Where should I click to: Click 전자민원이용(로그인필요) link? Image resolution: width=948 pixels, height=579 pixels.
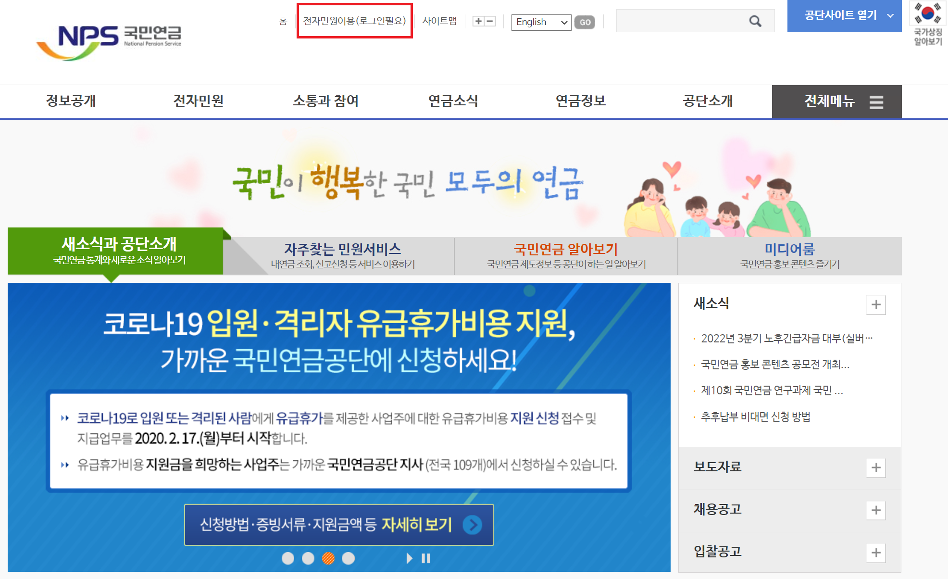click(x=355, y=21)
